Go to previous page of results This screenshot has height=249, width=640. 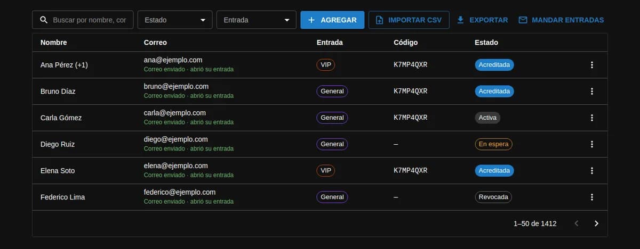click(576, 223)
